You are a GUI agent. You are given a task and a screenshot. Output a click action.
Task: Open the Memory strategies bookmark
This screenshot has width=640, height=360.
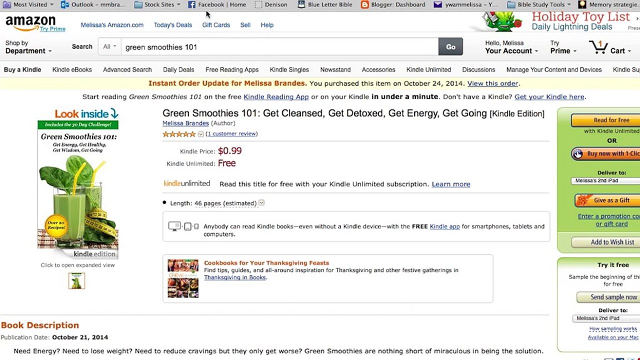(609, 4)
